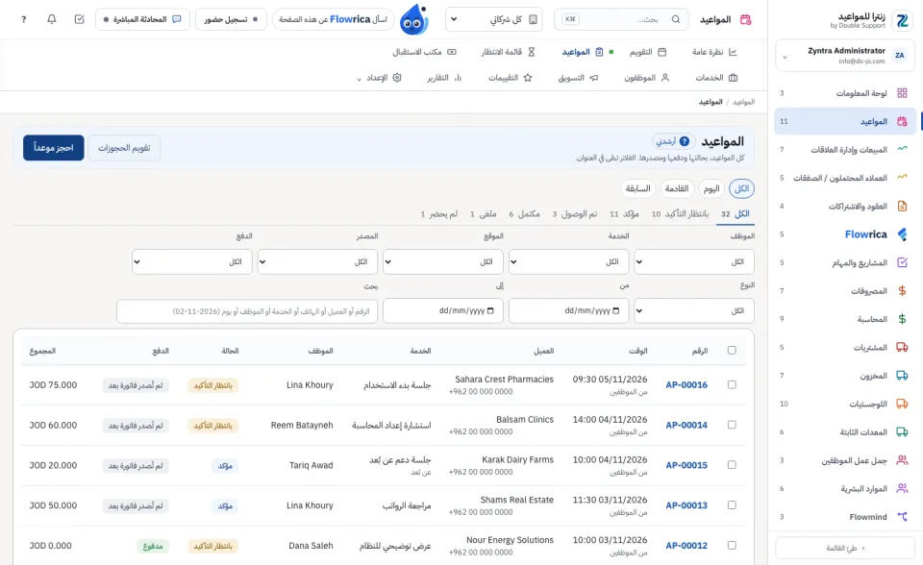Screen dimensions: 923x565
Task: Open the help question mark icon
Action: pyautogui.click(x=23, y=19)
